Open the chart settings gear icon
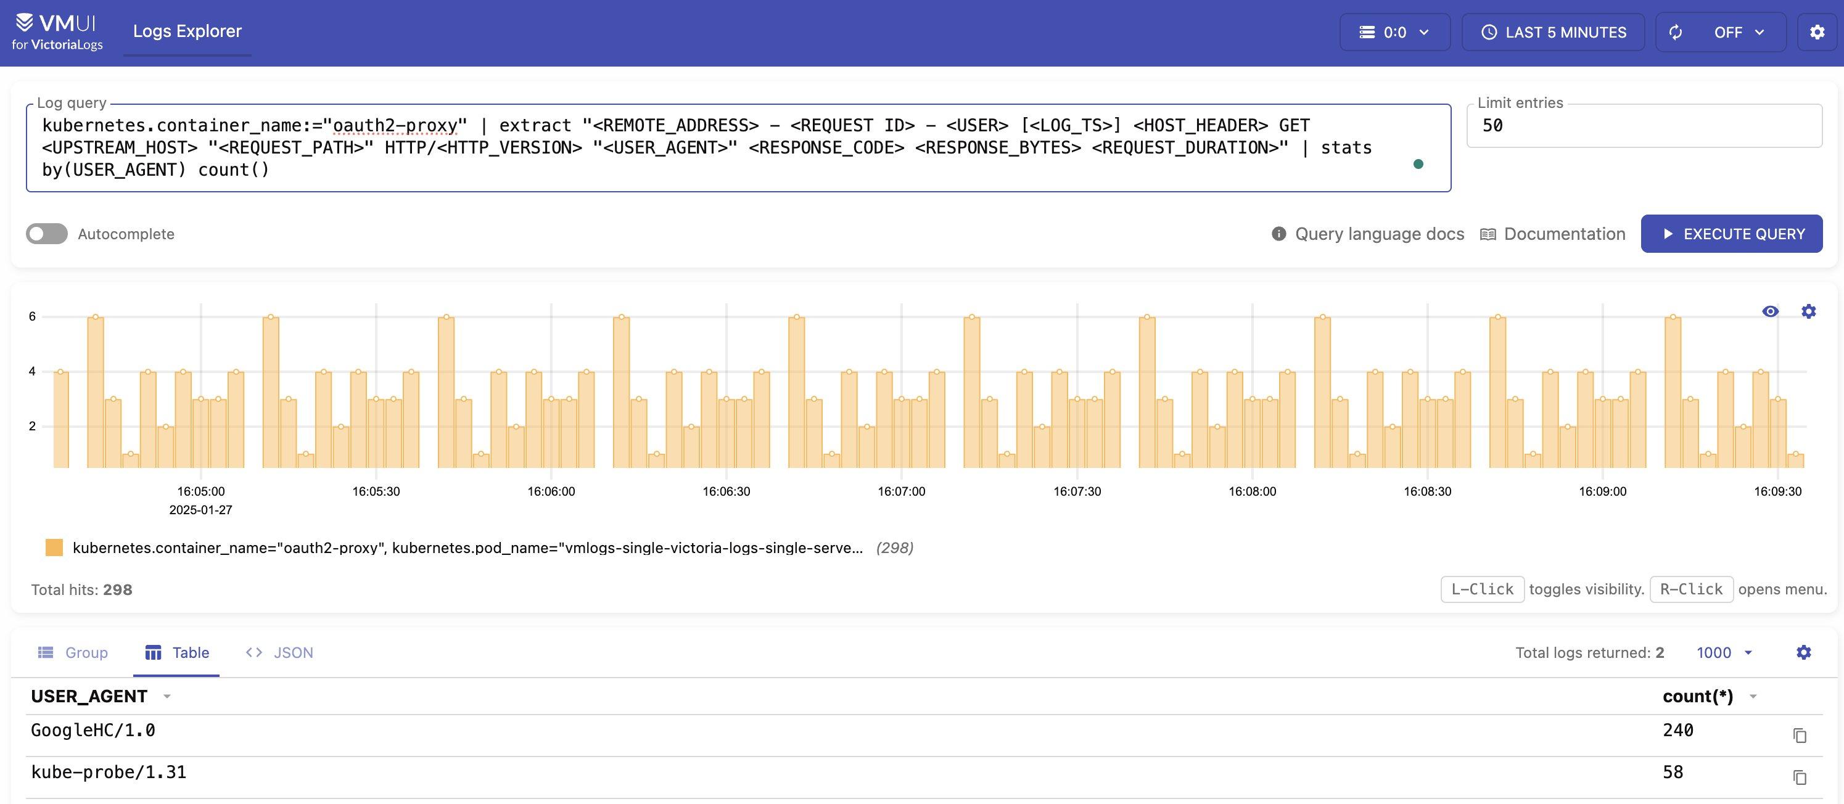 pos(1808,311)
